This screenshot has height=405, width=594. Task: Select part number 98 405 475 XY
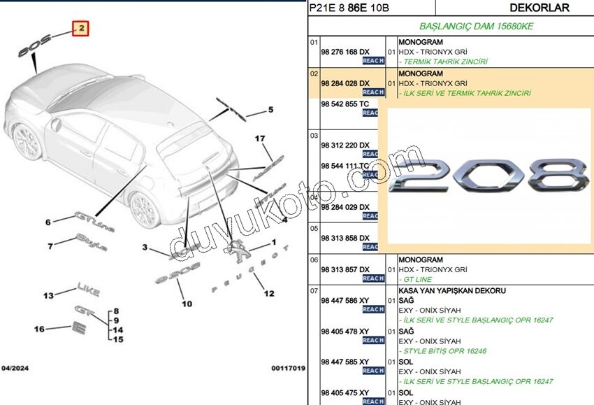[345, 393]
